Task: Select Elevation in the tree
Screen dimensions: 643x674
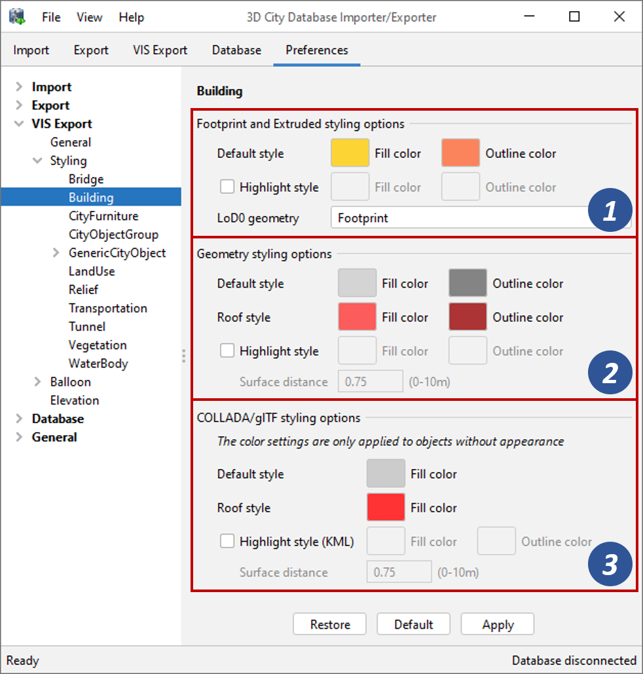Action: coord(75,400)
